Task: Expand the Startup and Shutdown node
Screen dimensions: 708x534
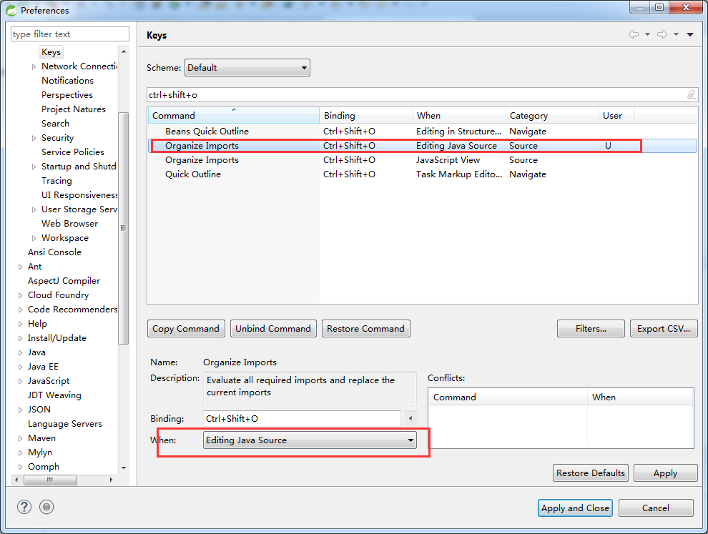Action: pos(34,167)
